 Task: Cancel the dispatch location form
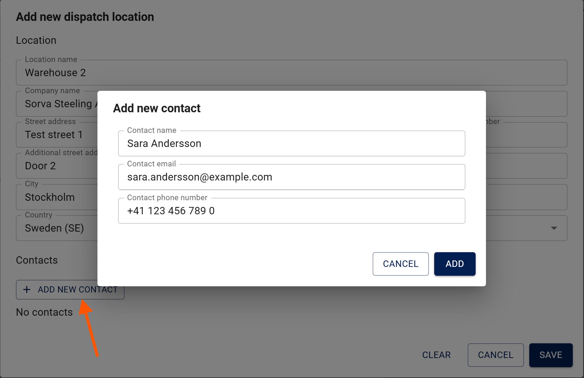495,355
